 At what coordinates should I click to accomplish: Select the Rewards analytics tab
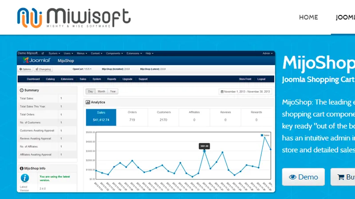[x=256, y=117]
